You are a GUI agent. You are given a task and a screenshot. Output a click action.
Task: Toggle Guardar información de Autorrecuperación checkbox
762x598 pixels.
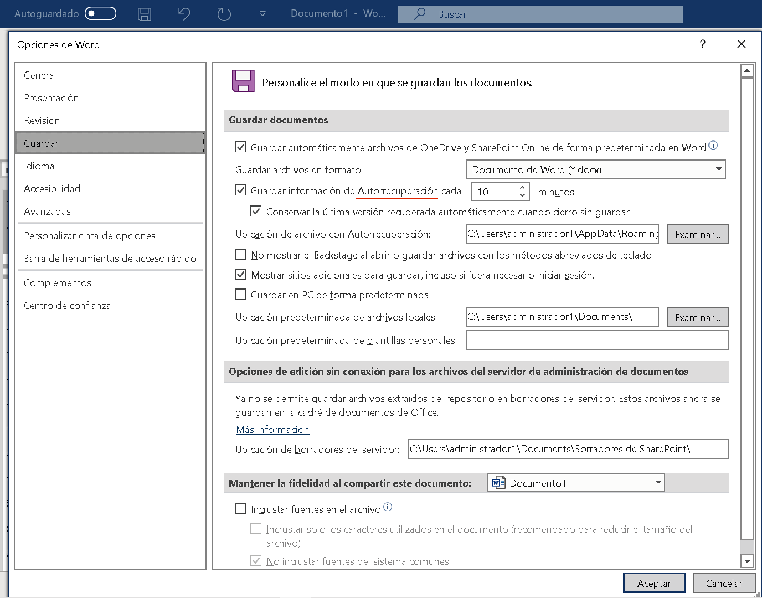240,190
